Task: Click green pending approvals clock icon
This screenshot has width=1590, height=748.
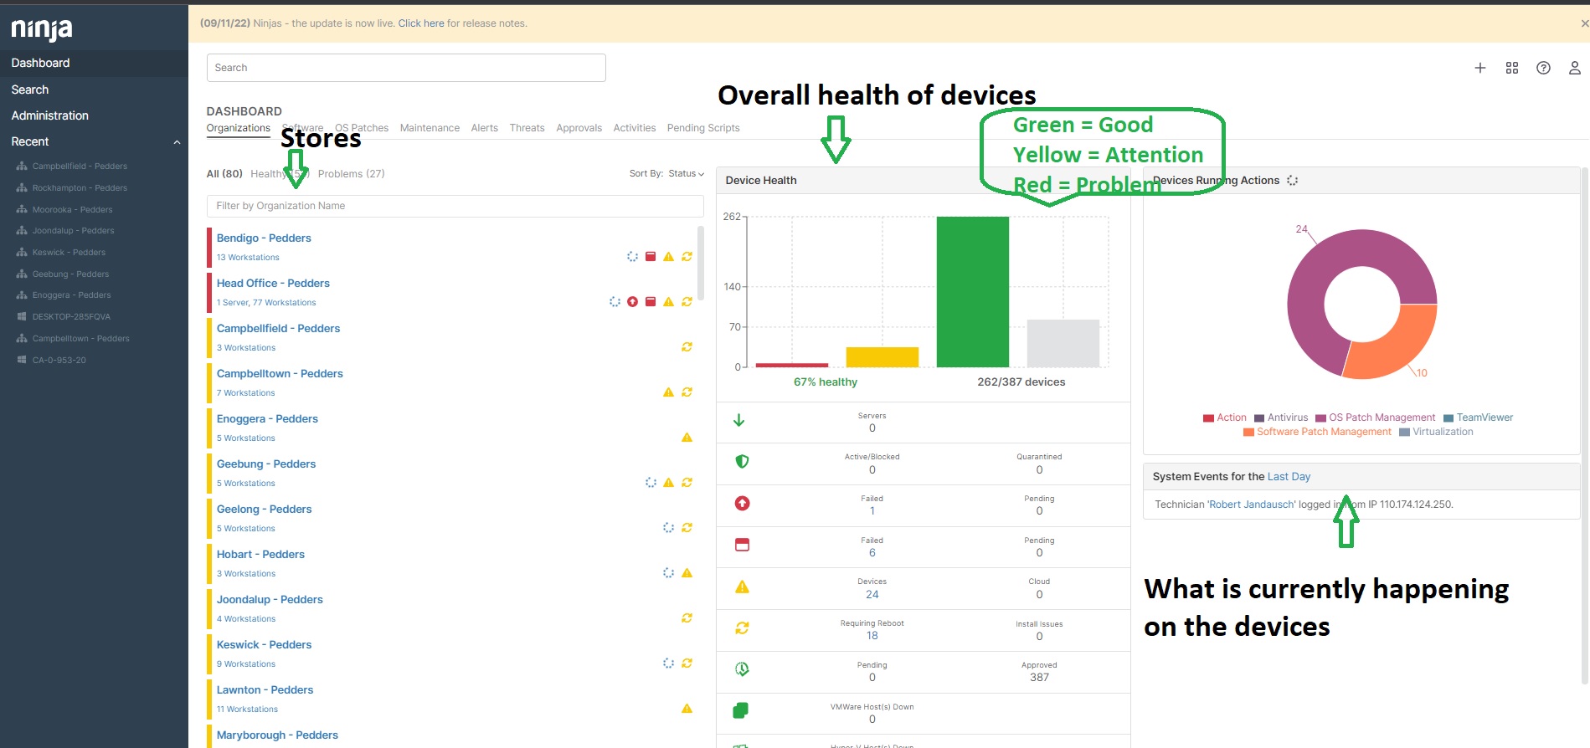Action: click(742, 669)
